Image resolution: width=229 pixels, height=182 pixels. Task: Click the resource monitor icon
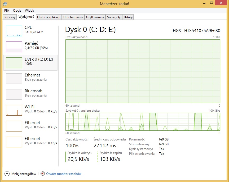click(x=43, y=174)
